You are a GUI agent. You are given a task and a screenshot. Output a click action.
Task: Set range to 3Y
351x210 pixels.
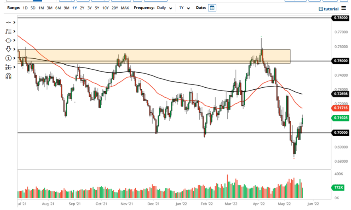coord(90,8)
